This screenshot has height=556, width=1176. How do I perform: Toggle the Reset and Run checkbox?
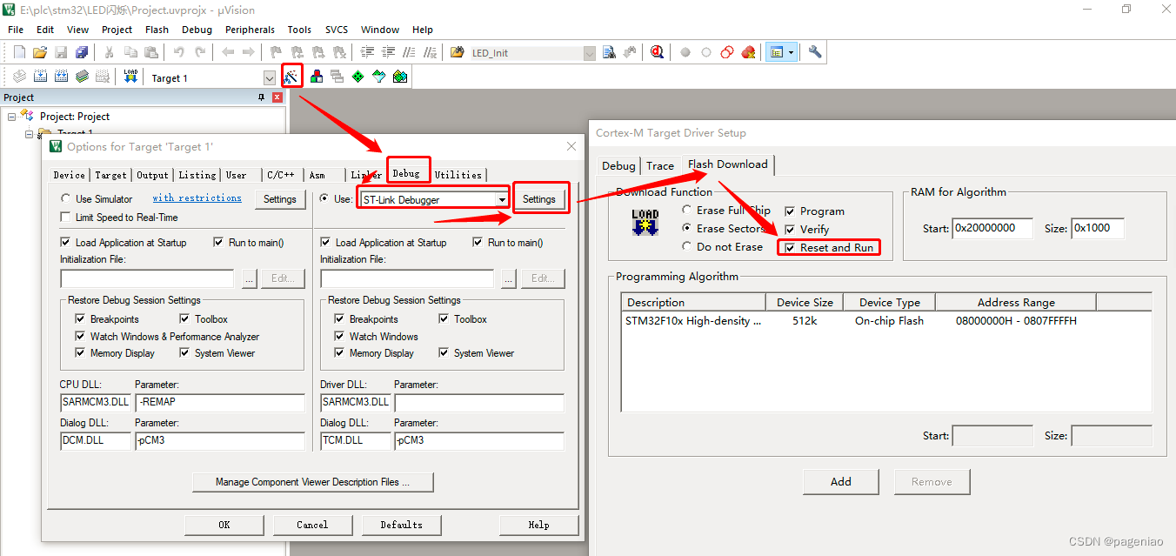790,248
